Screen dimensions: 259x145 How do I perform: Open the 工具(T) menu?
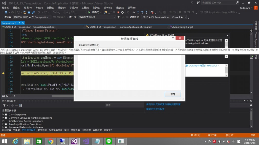[x=85, y=8]
